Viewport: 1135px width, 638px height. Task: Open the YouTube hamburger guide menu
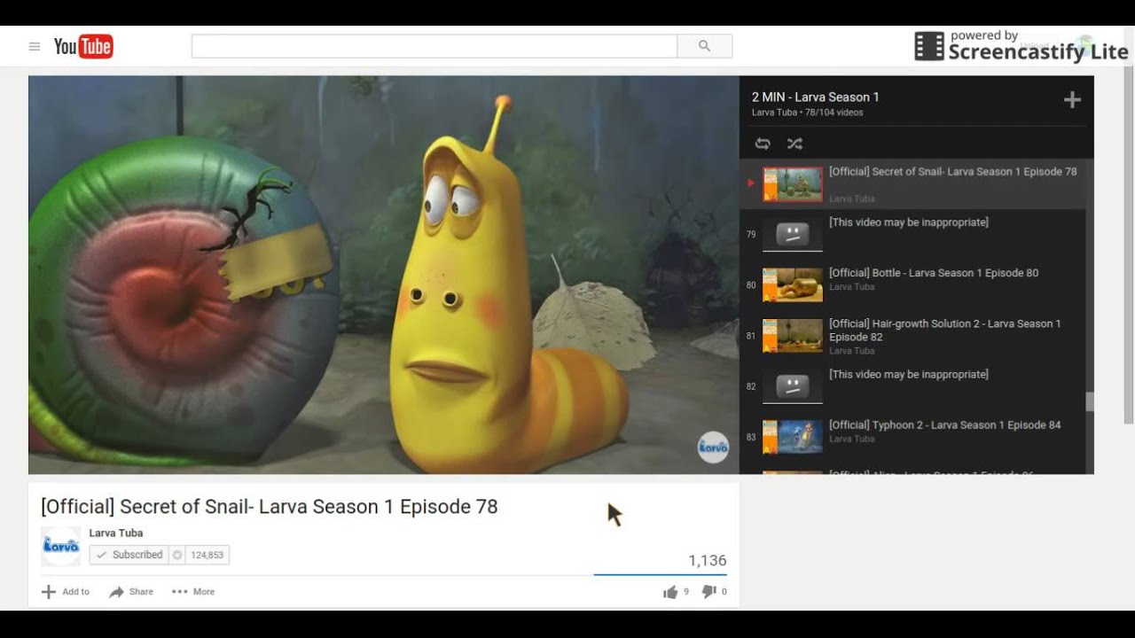pyautogui.click(x=35, y=47)
